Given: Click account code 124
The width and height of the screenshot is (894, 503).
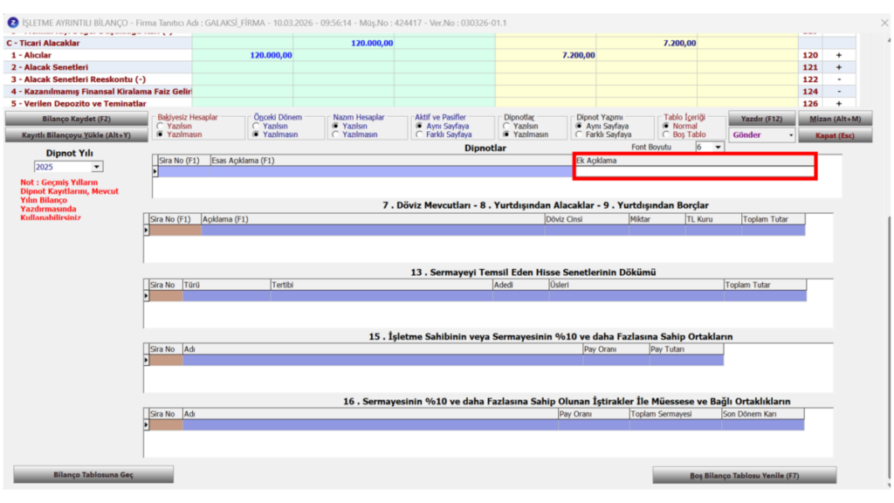Looking at the screenshot, I should pos(810,91).
